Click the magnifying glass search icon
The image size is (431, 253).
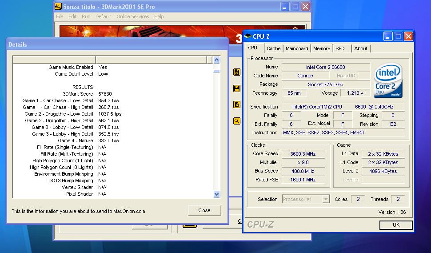coord(237,121)
